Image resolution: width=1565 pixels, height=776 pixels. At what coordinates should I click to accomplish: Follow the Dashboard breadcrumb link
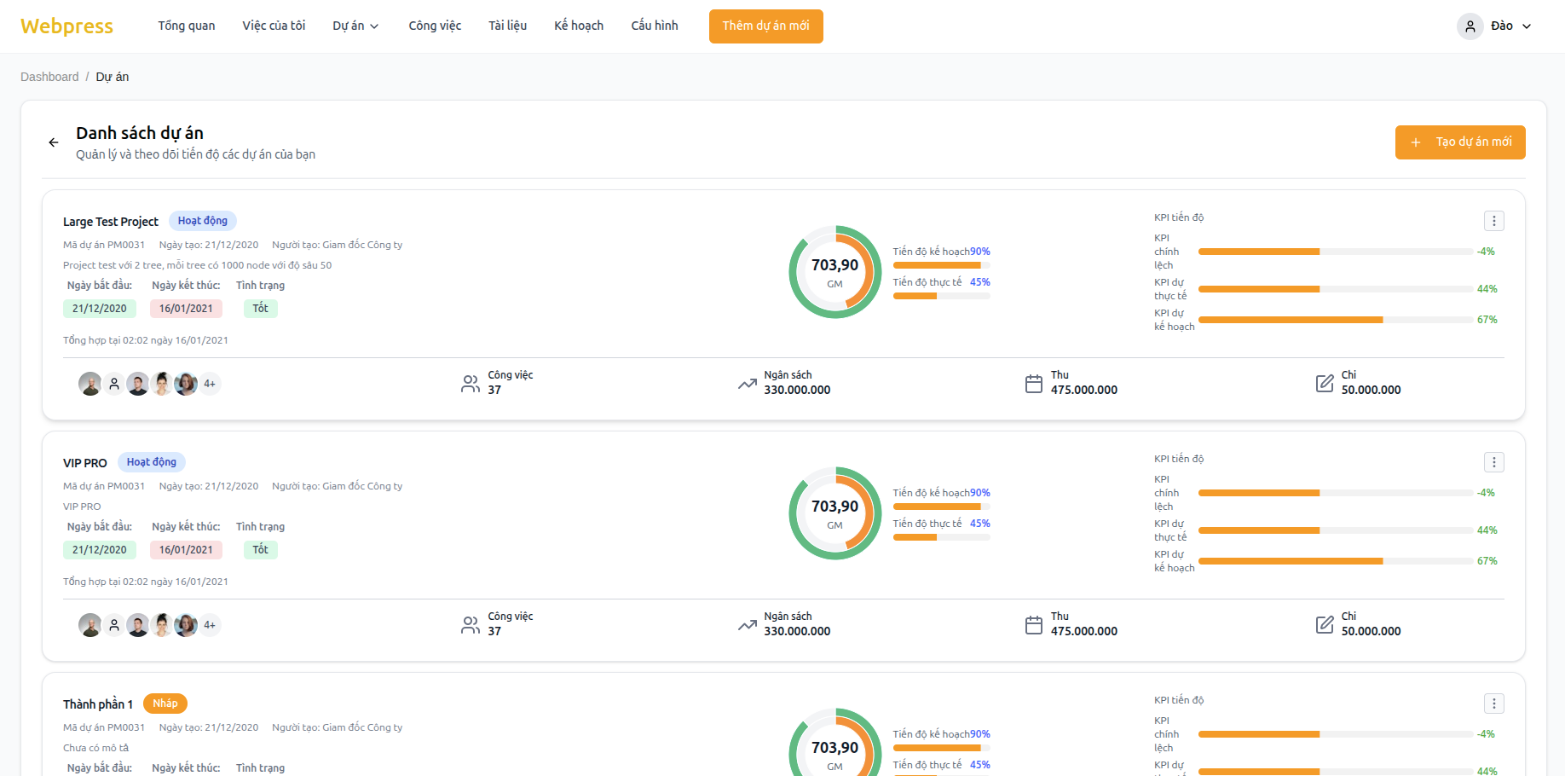[x=49, y=77]
